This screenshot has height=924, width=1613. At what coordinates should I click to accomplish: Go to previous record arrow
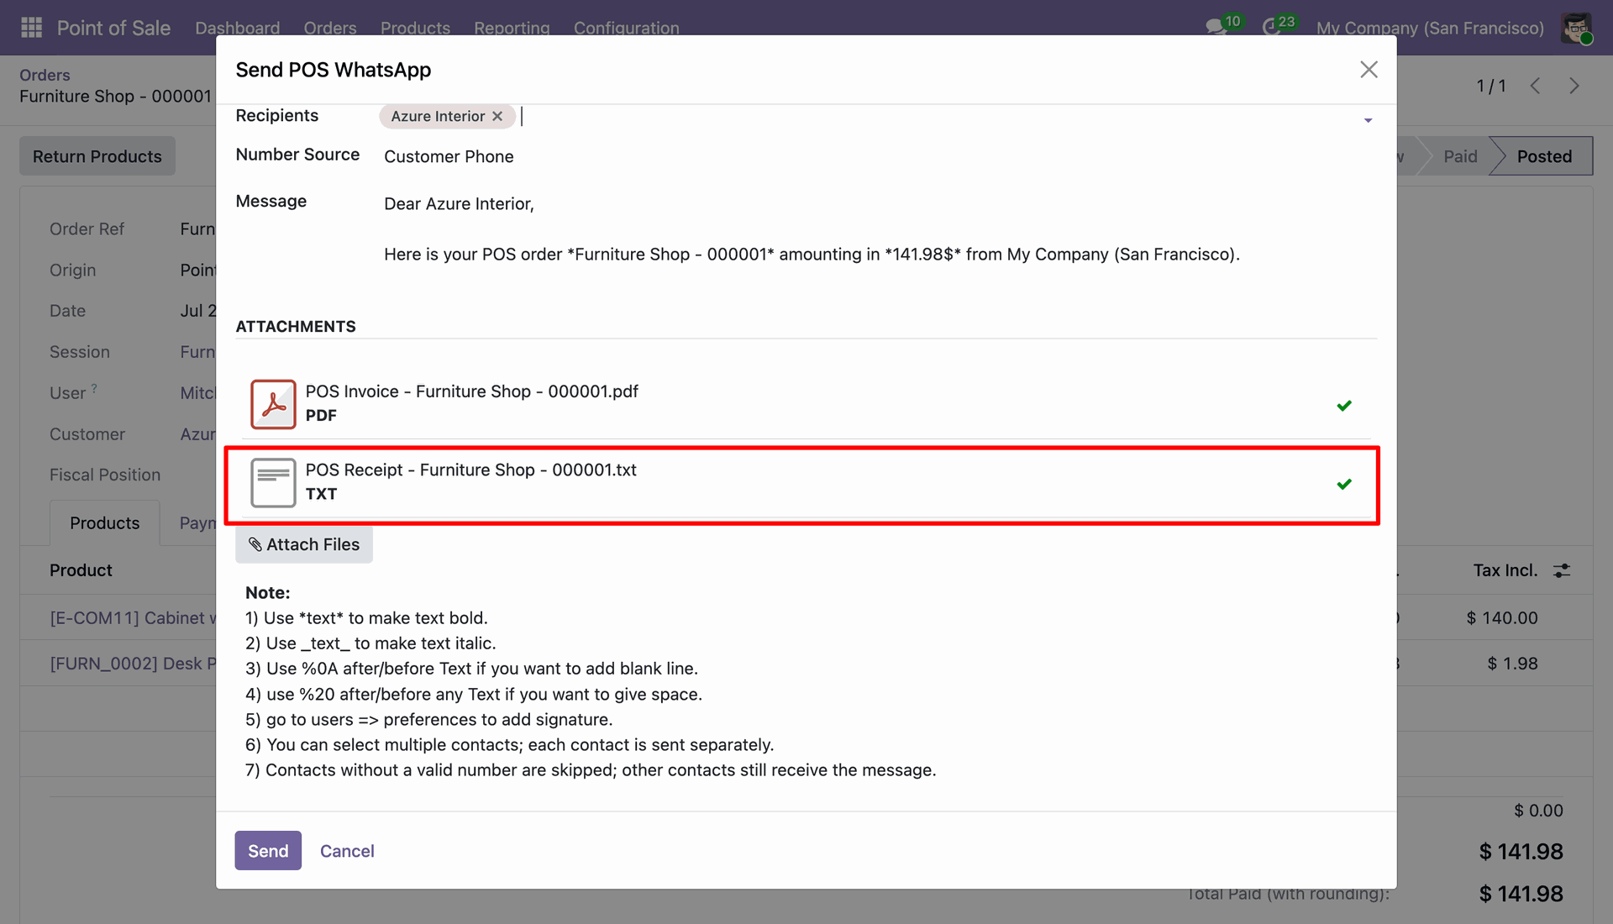tap(1535, 86)
